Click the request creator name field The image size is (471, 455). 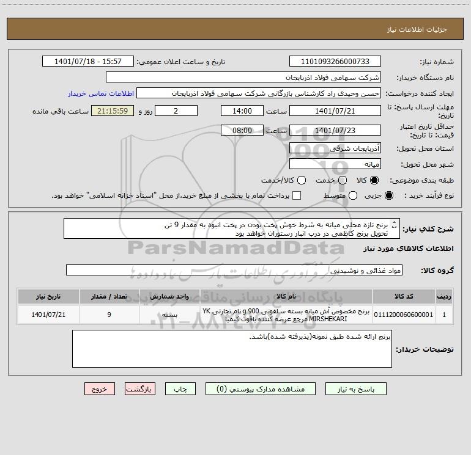(259, 93)
